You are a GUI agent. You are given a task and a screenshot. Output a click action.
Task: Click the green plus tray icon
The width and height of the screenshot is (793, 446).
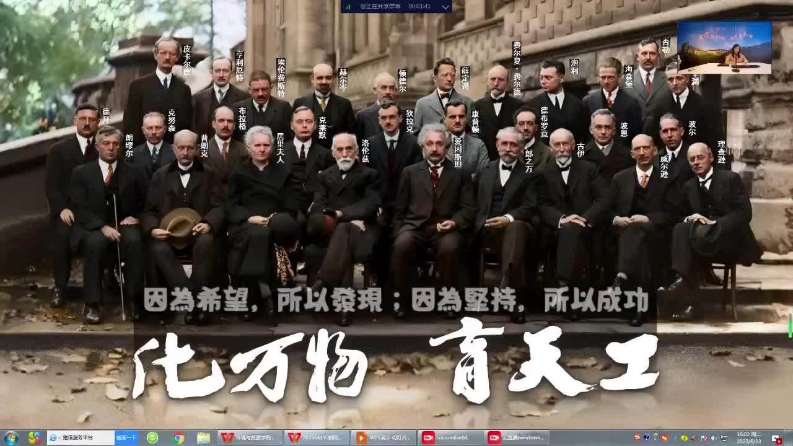pyautogui.click(x=684, y=438)
